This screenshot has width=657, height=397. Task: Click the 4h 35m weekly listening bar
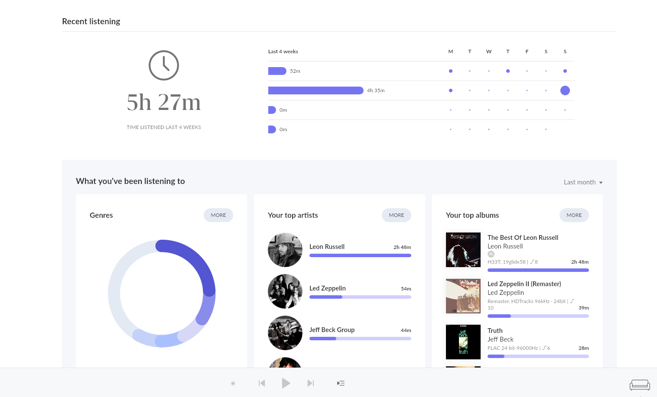(316, 90)
